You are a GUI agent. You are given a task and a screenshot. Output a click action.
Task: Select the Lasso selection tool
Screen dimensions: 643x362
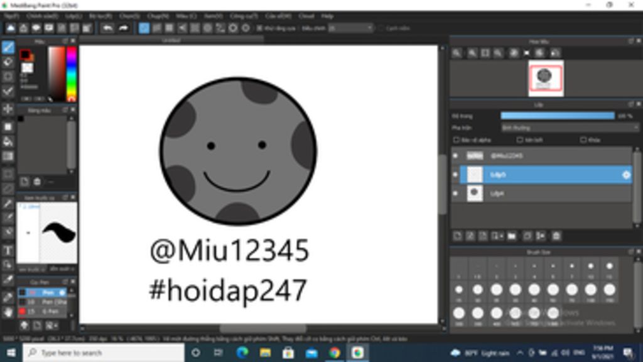8,189
